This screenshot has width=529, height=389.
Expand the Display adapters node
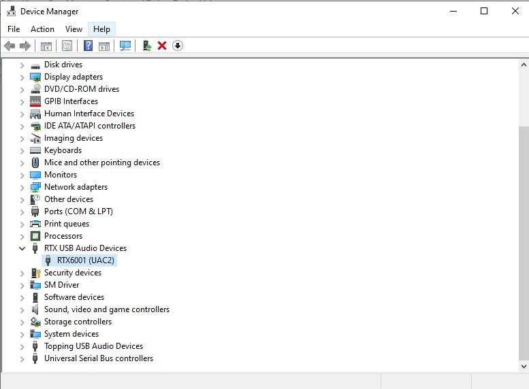coord(22,78)
